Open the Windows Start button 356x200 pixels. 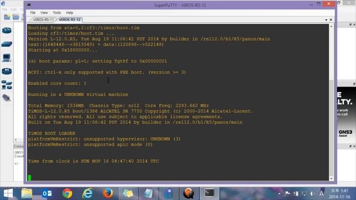click(x=8, y=193)
